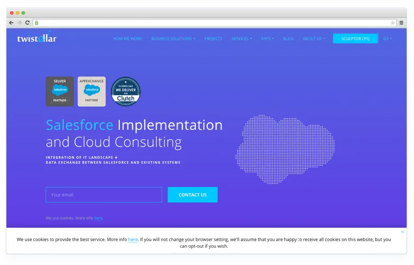414x265 pixels.
Task: Click the browser forward arrow
Action: pyautogui.click(x=19, y=23)
